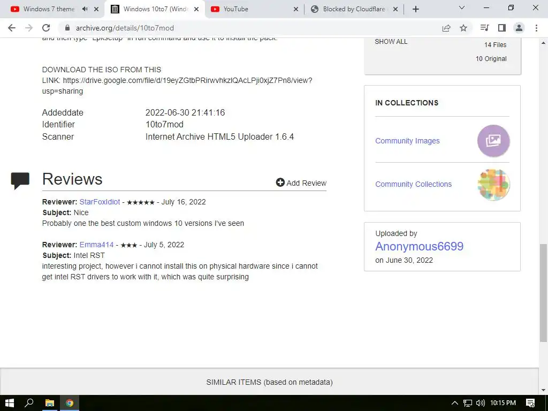Click the Reviews speech bubble icon
The height and width of the screenshot is (411, 548).
coord(20,181)
